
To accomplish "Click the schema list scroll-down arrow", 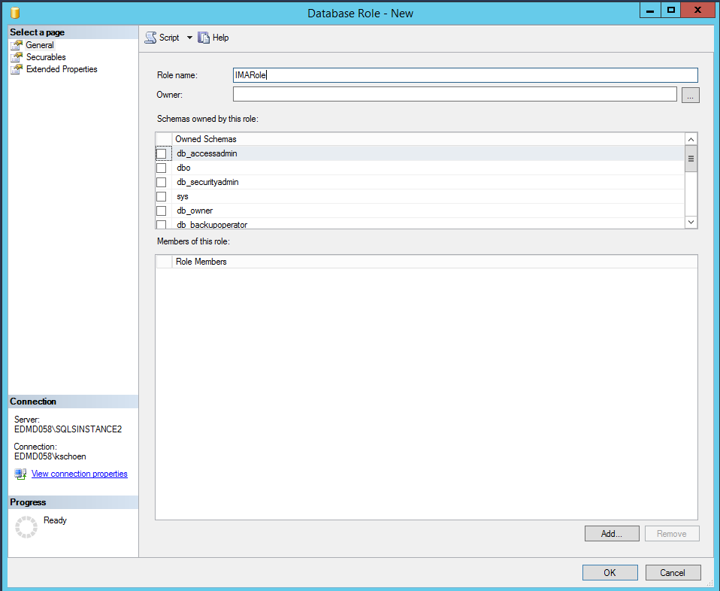I will click(691, 222).
